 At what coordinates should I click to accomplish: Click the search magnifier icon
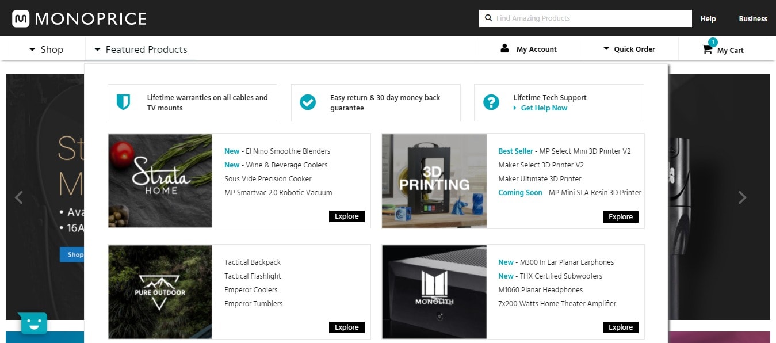488,18
